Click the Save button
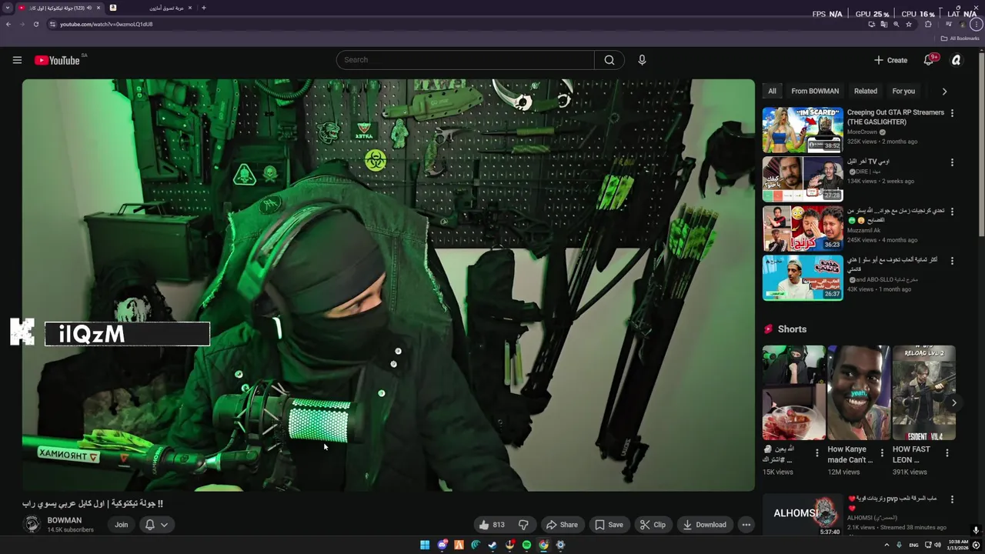This screenshot has height=554, width=985. coord(609,525)
